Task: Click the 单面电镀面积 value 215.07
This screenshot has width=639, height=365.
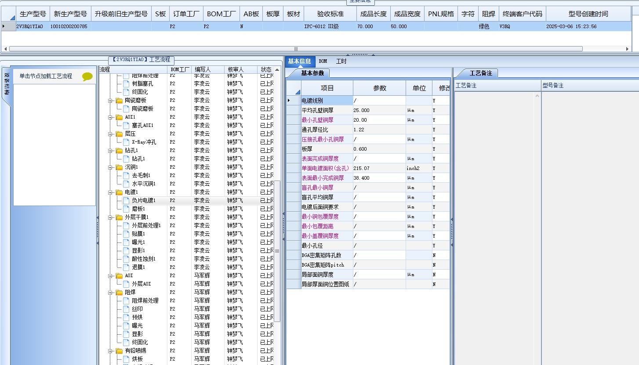Action: [x=379, y=168]
